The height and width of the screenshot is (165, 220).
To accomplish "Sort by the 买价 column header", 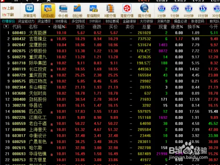I will [x=114, y=27].
